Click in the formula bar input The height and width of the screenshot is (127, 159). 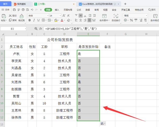point(101,29)
